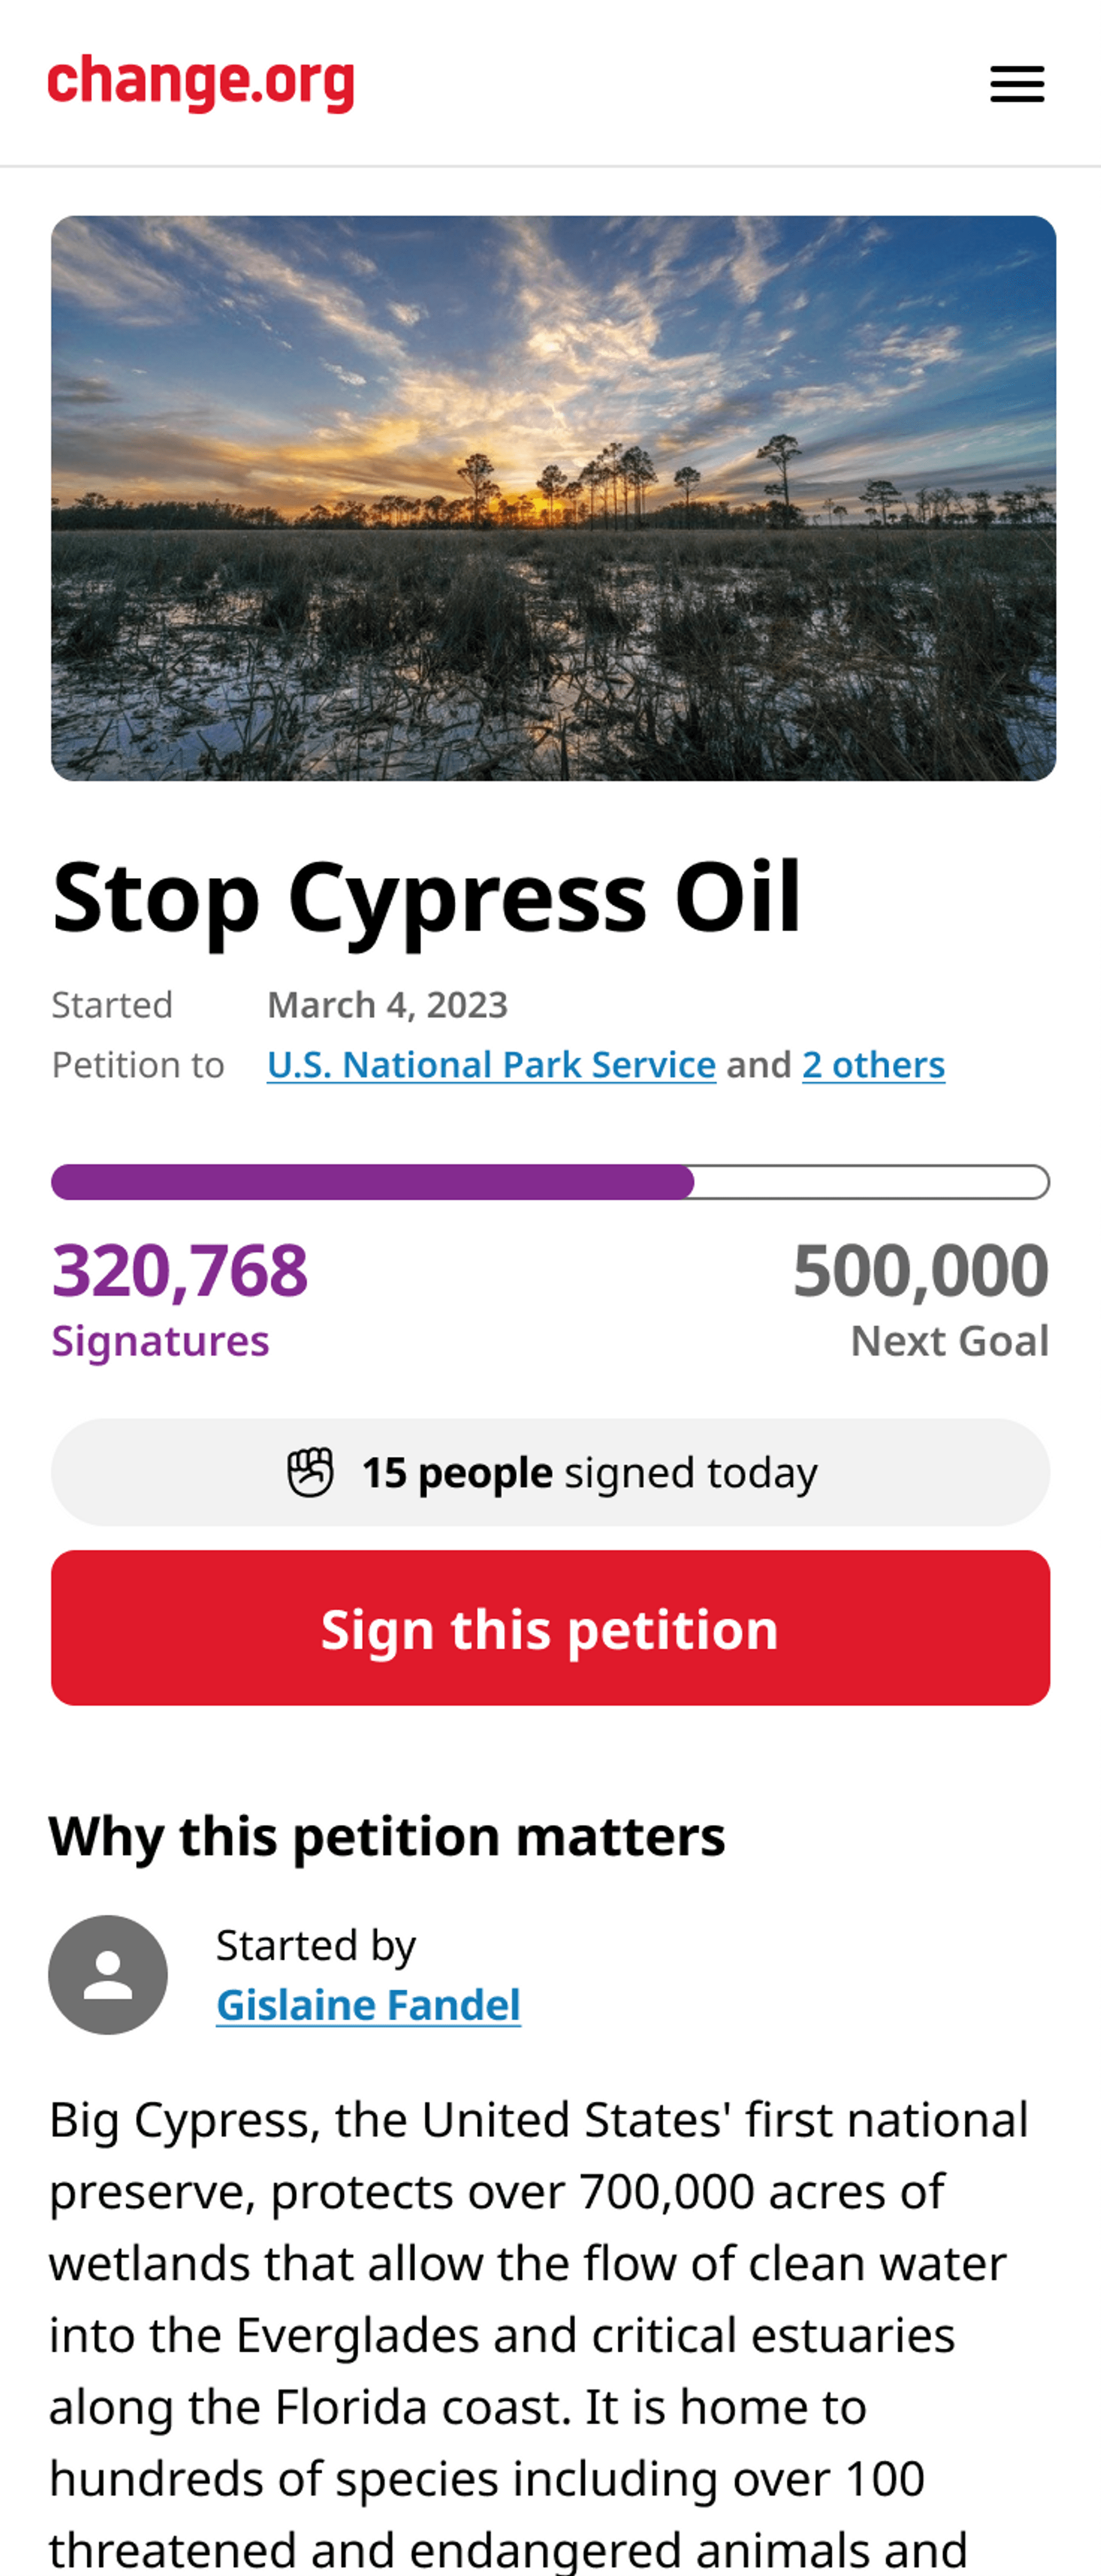Screen dimensions: 1101x2576
Task: Sign this petition
Action: tap(550, 1627)
